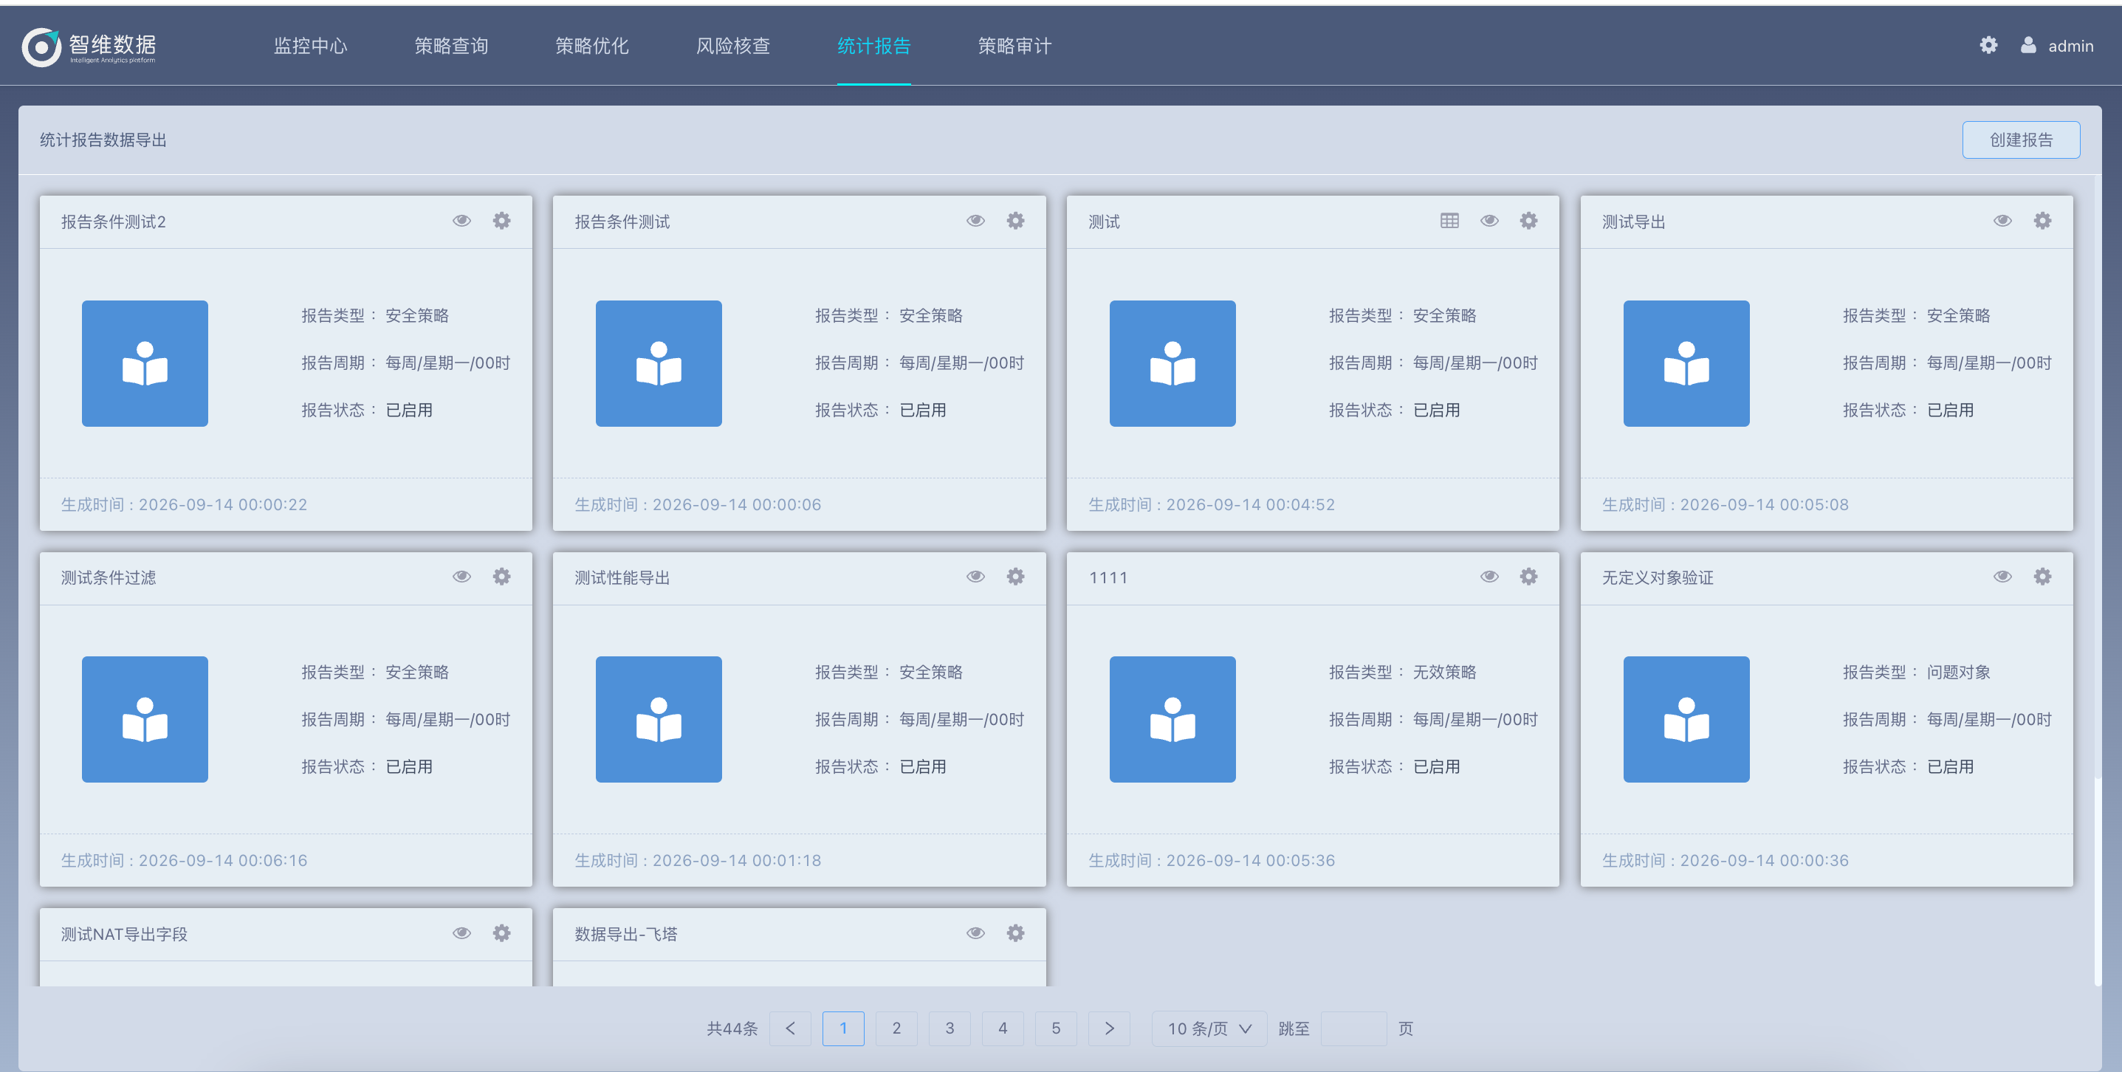Expand the 10 条/页 page size dropdown
This screenshot has height=1072, width=2122.
click(x=1209, y=1028)
